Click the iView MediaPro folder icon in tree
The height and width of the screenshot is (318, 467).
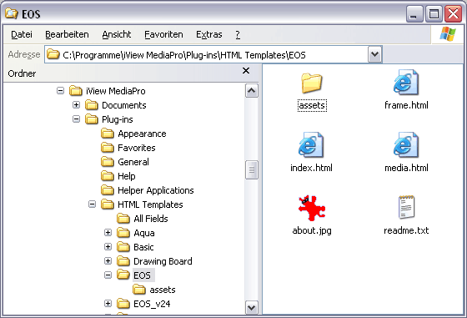coord(76,91)
